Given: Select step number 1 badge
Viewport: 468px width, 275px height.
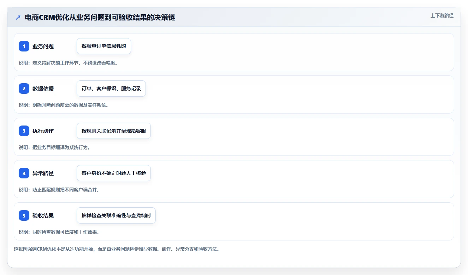Looking at the screenshot, I should pos(24,46).
